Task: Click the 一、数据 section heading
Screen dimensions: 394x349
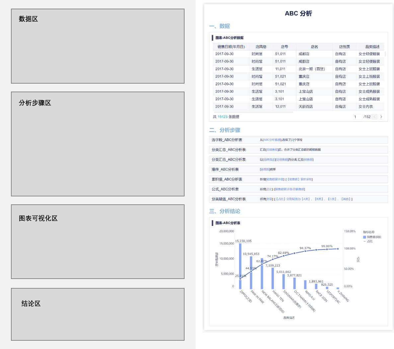Action: coord(219,26)
